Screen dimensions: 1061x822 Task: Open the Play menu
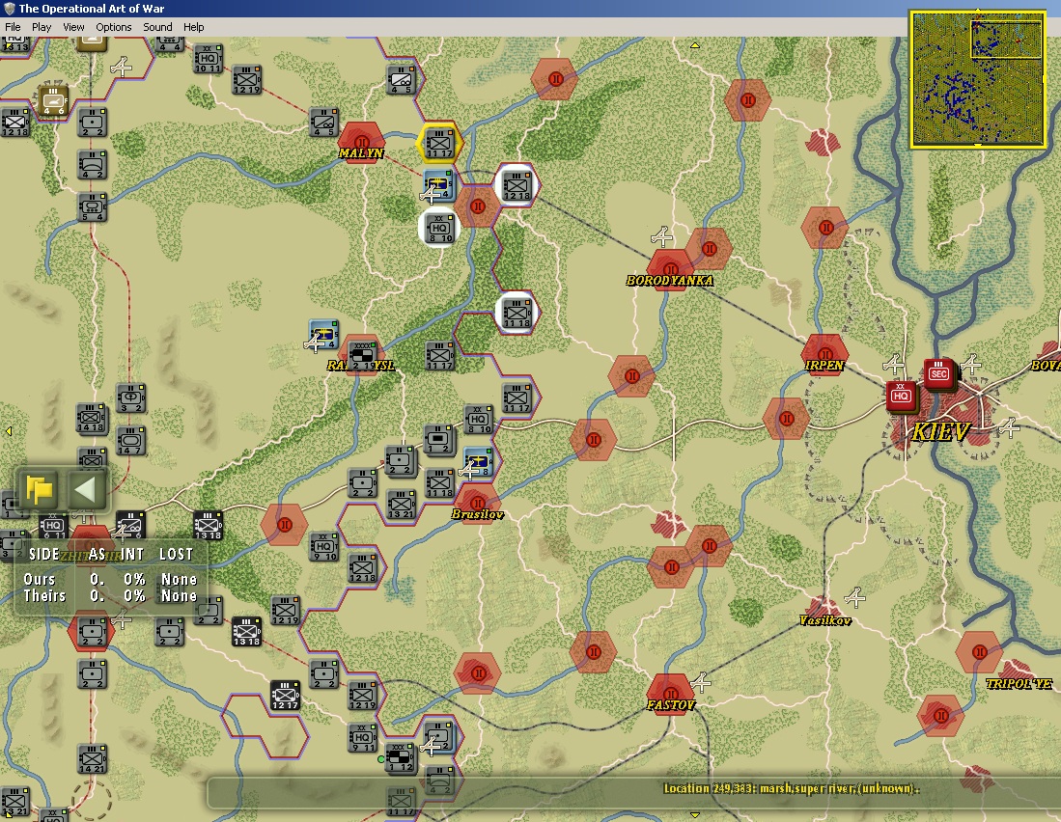tap(42, 27)
